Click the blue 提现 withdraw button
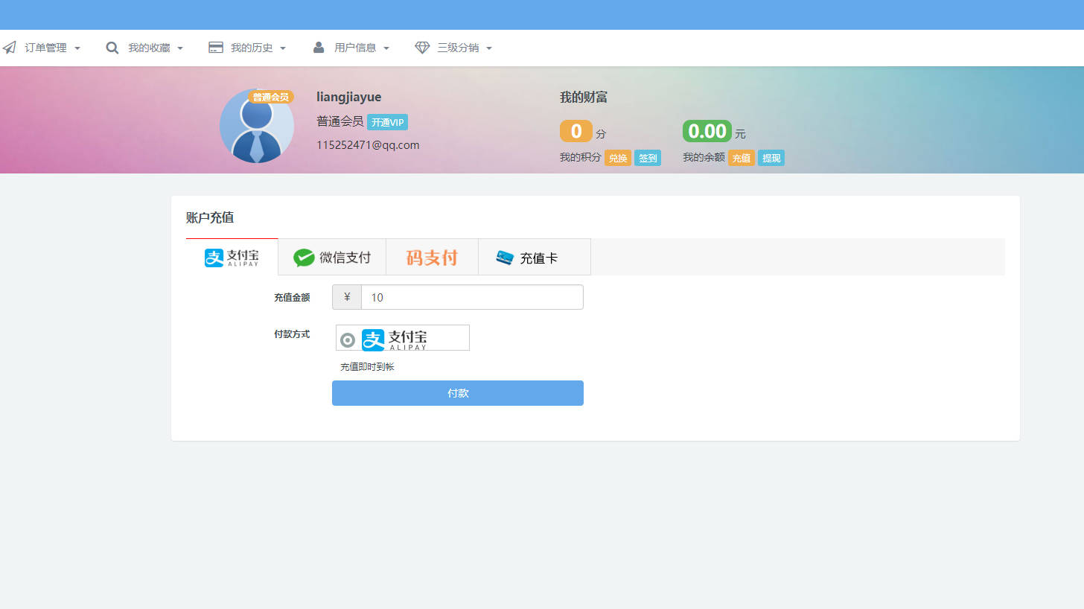This screenshot has height=609, width=1084. [x=771, y=158]
